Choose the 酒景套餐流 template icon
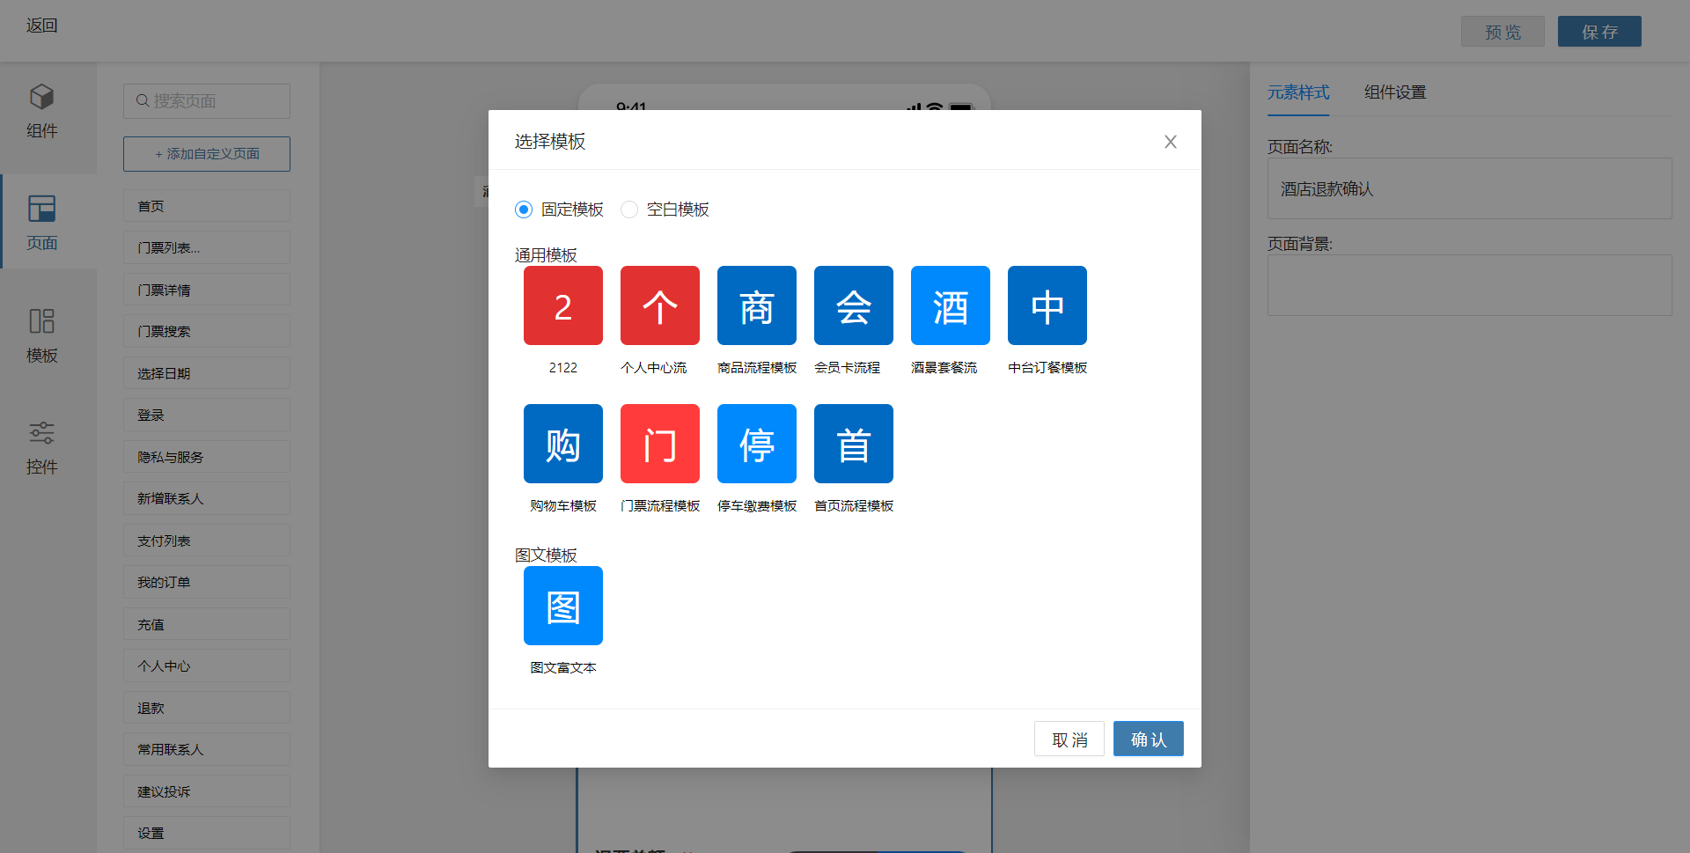 [x=951, y=305]
